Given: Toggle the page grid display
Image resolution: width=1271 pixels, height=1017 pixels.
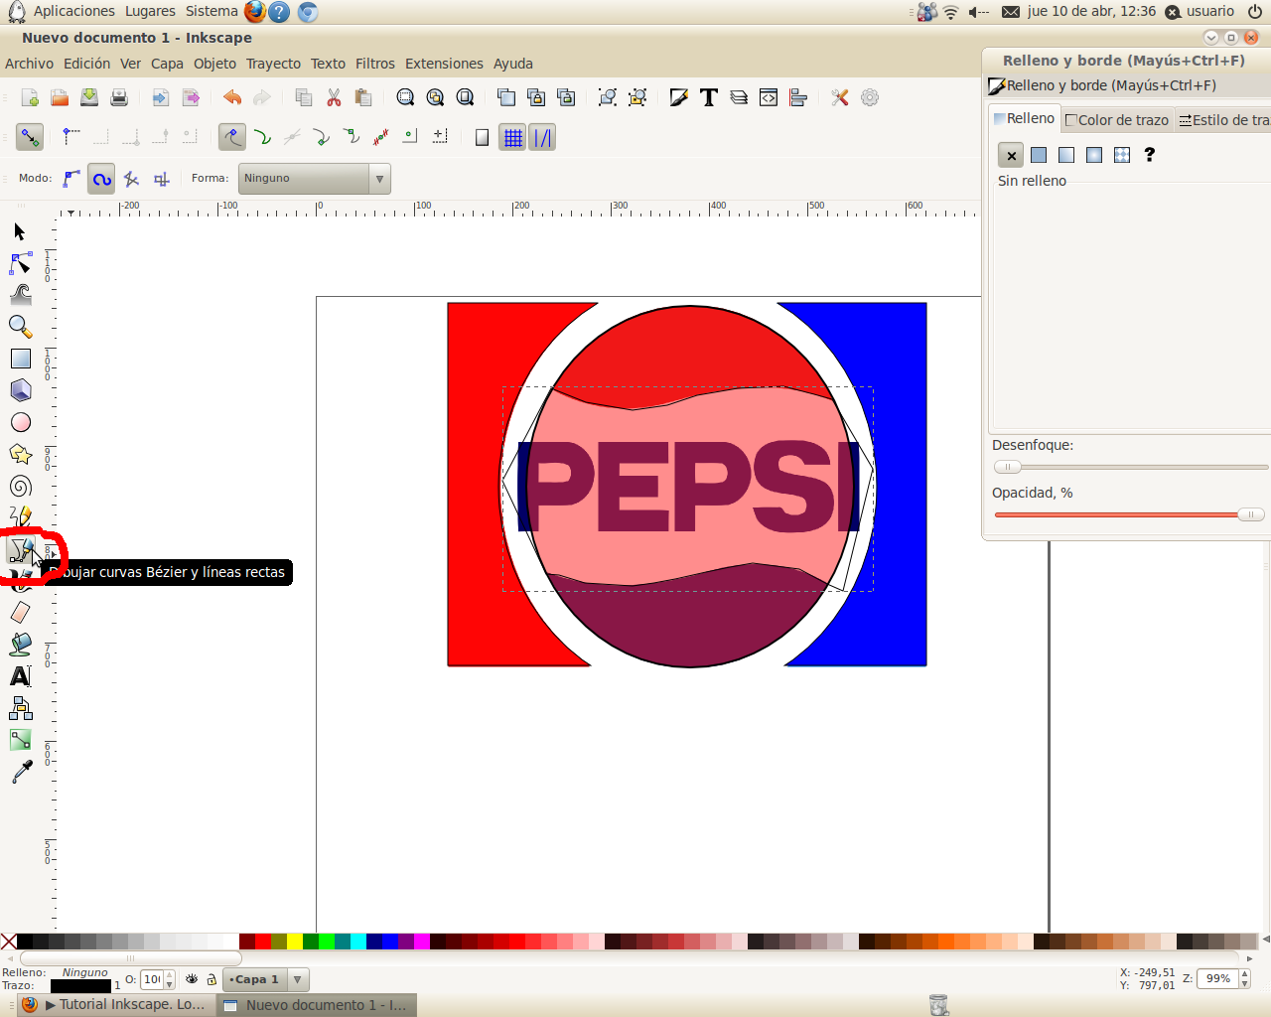Looking at the screenshot, I should (512, 137).
